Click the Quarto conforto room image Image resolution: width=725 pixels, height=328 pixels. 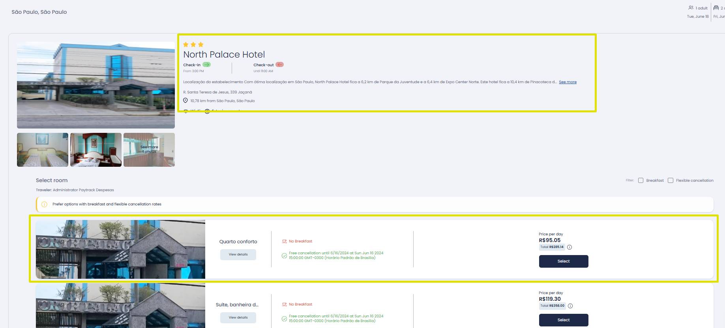pyautogui.click(x=120, y=250)
